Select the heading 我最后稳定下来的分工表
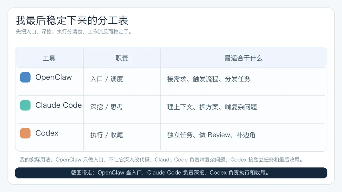Screen dimensions: 342x192 72,21
